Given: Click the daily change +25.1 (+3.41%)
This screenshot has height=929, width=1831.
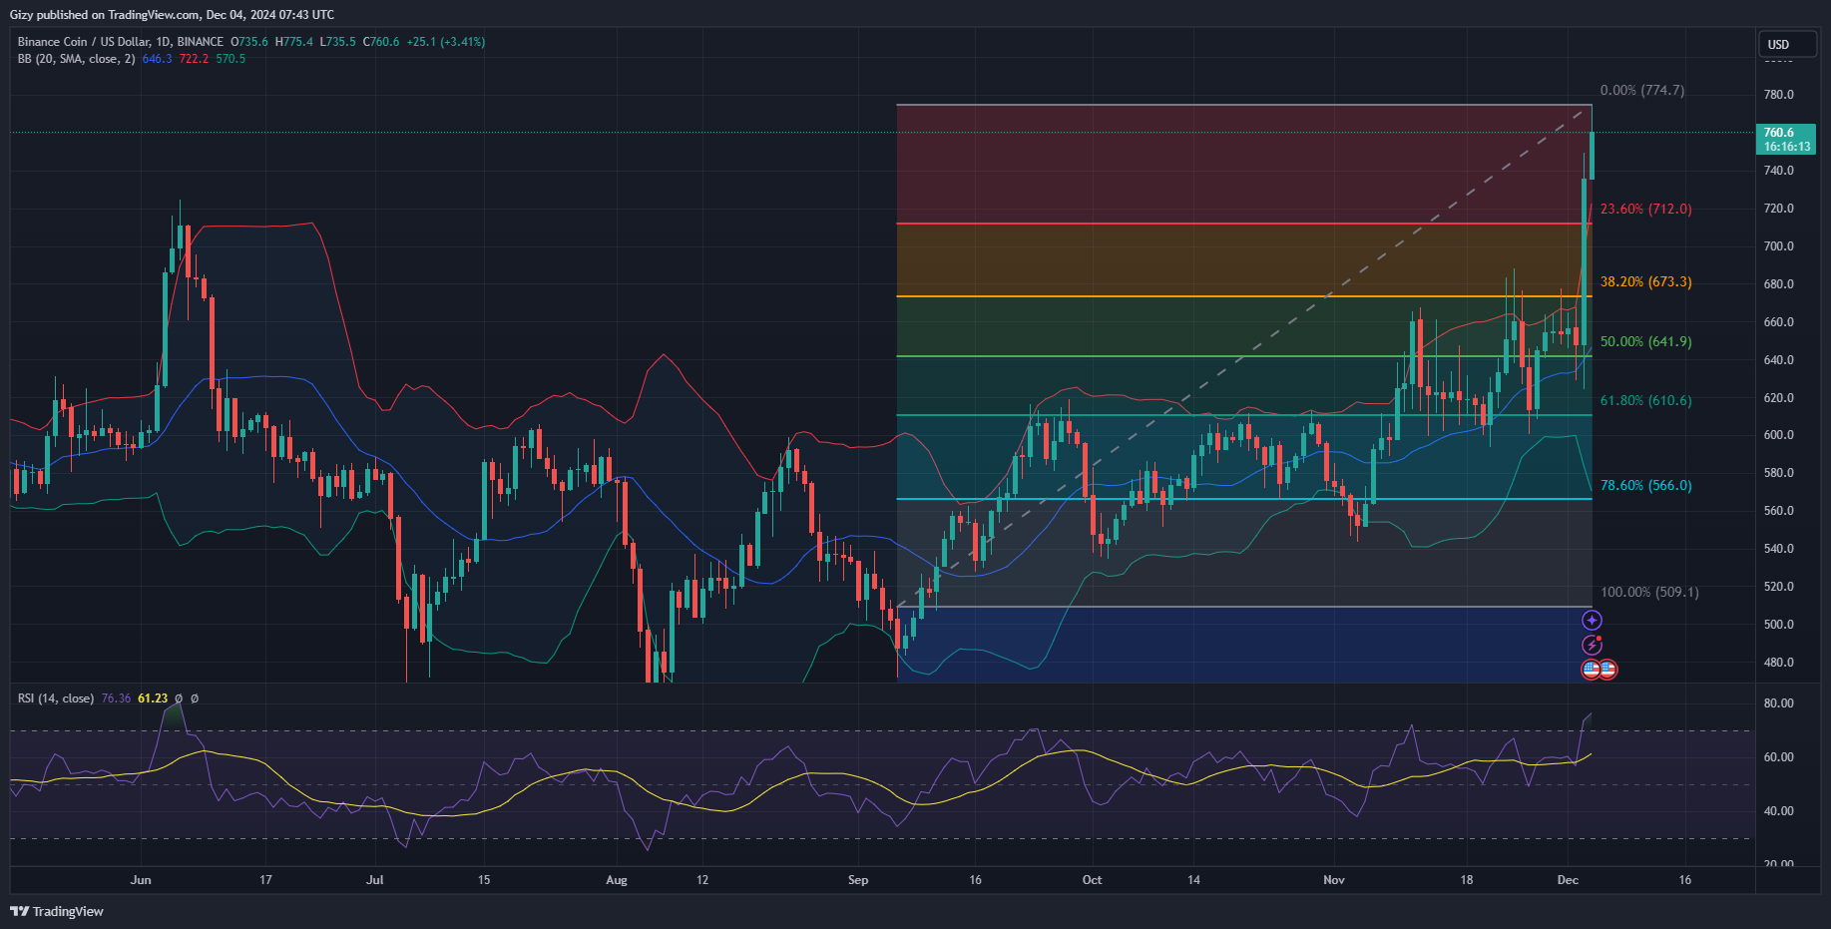Looking at the screenshot, I should (446, 42).
